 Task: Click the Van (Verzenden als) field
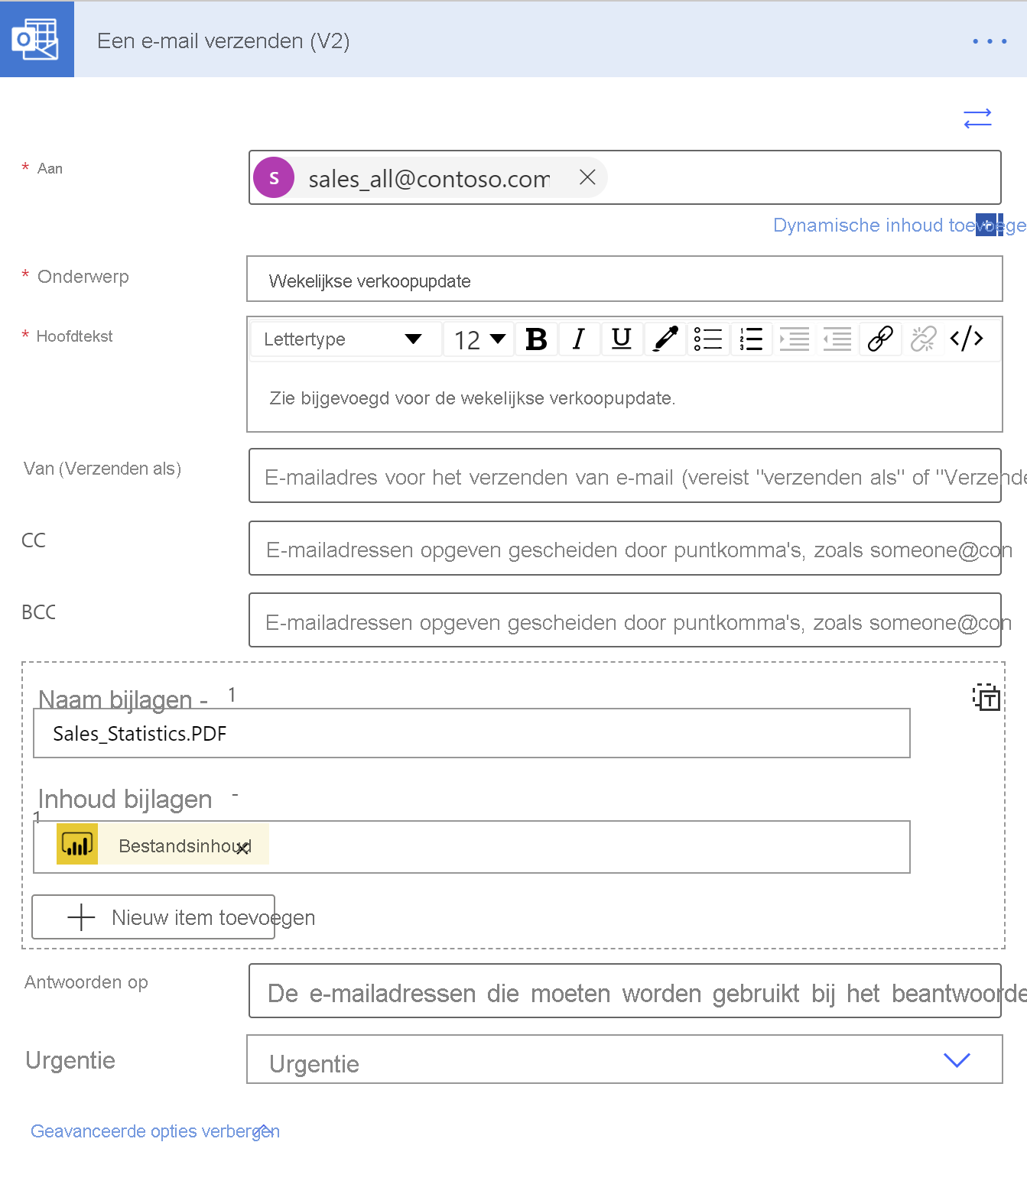pyautogui.click(x=625, y=475)
